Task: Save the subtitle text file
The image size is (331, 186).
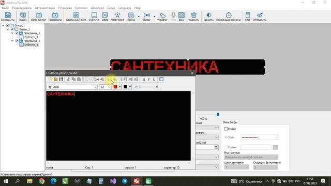Action: 61,79
